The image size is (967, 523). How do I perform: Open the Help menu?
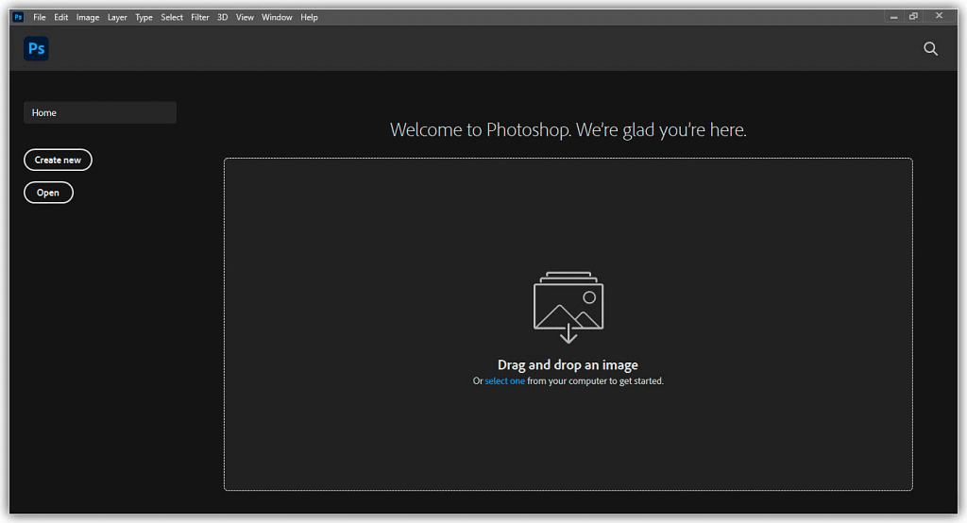309,17
